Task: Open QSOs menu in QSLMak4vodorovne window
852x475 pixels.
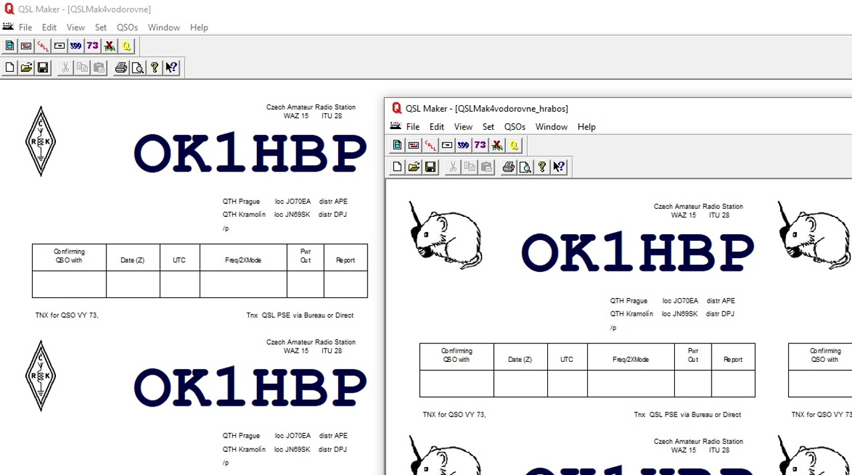Action: tap(127, 27)
